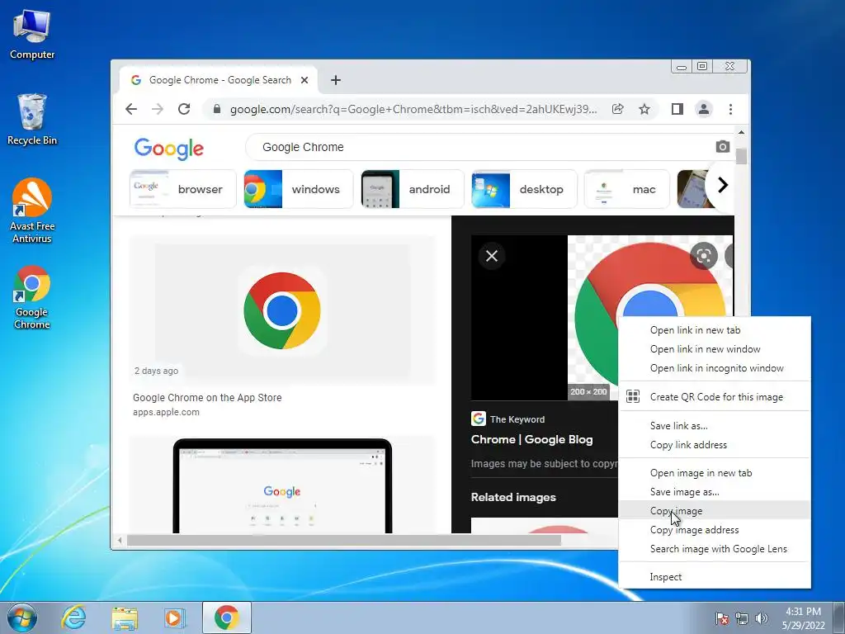Close the Google Chrome - Google Search tab
845x634 pixels.
304,80
